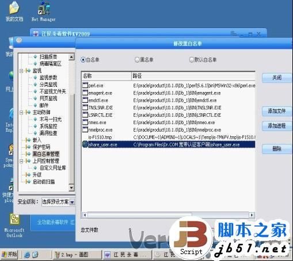The width and height of the screenshot is (293, 261).
Task: Select 网页监视 tree item
Action: tap(48, 98)
